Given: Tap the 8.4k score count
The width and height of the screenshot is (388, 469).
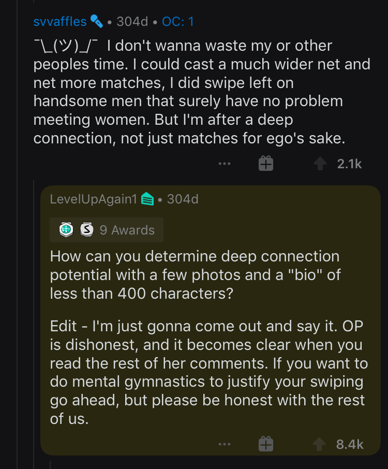Looking at the screenshot, I should click(350, 444).
